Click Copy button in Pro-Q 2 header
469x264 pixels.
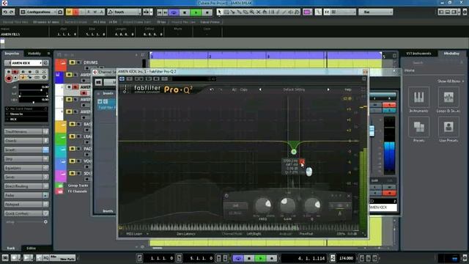(x=244, y=89)
